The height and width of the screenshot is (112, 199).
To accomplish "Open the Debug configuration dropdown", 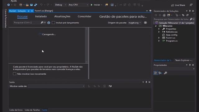I will 60,5.
